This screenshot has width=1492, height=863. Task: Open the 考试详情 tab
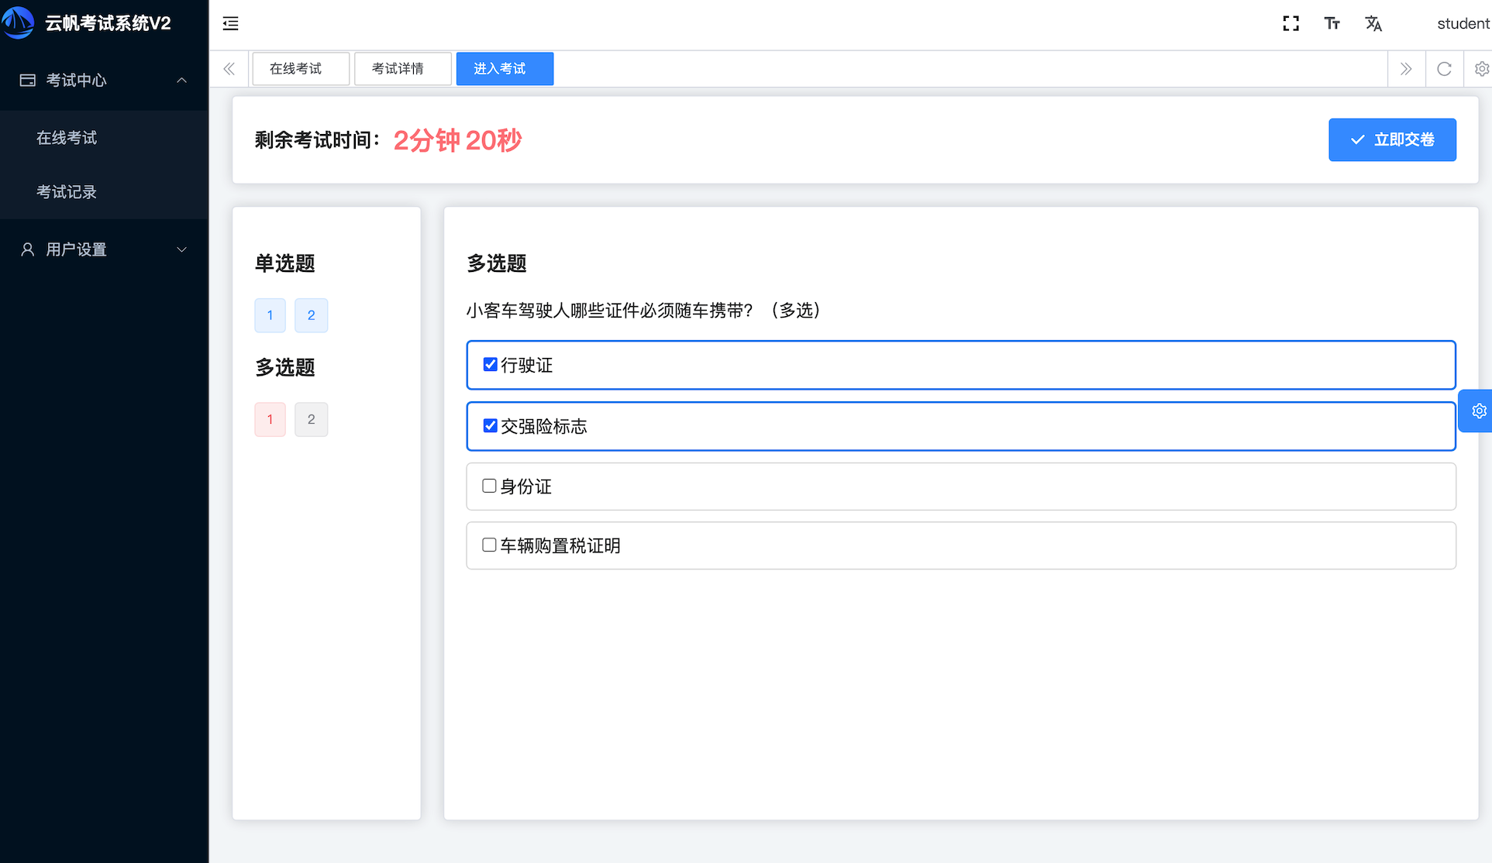click(x=401, y=68)
